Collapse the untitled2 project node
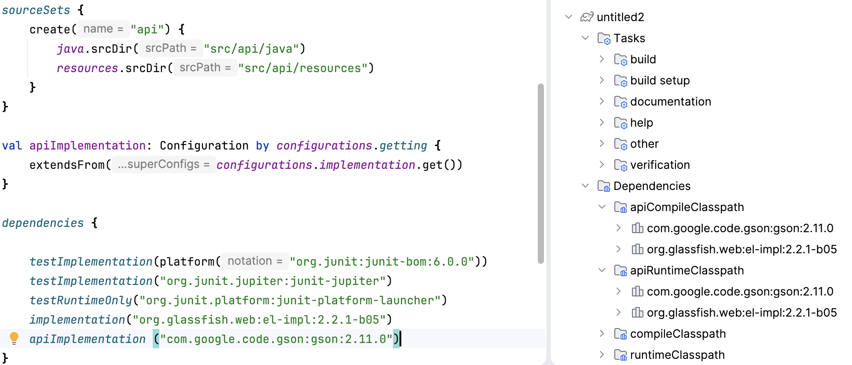852x365 pixels. [569, 17]
